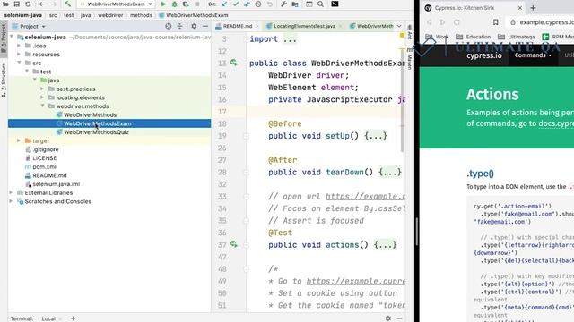Viewport: 574px width, 322px height.
Task: Open the hidden editor tabs dropdown chevron
Action: point(399,26)
